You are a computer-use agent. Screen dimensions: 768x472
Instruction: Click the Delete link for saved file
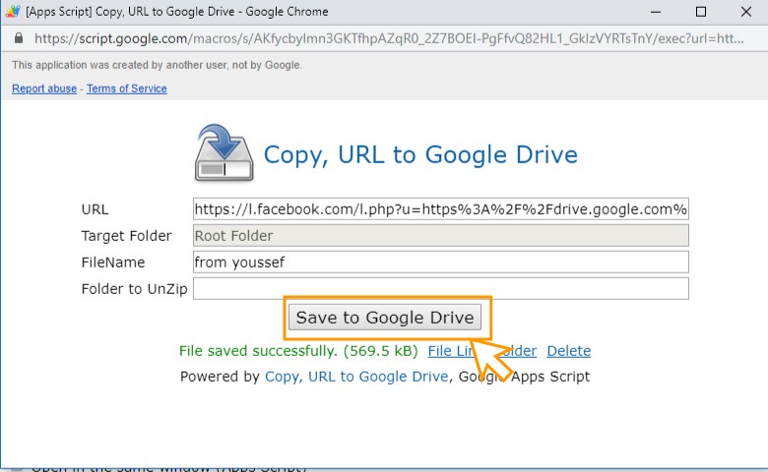(x=568, y=351)
